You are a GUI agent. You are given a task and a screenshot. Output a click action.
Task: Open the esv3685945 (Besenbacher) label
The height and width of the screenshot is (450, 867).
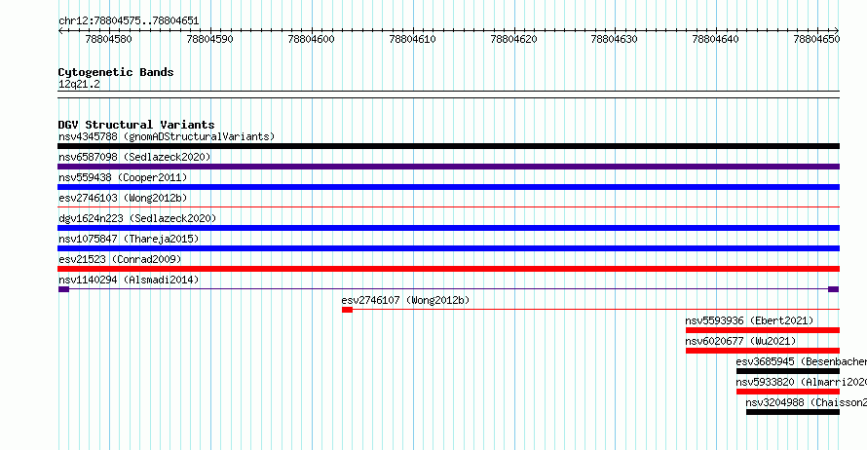[x=801, y=361]
